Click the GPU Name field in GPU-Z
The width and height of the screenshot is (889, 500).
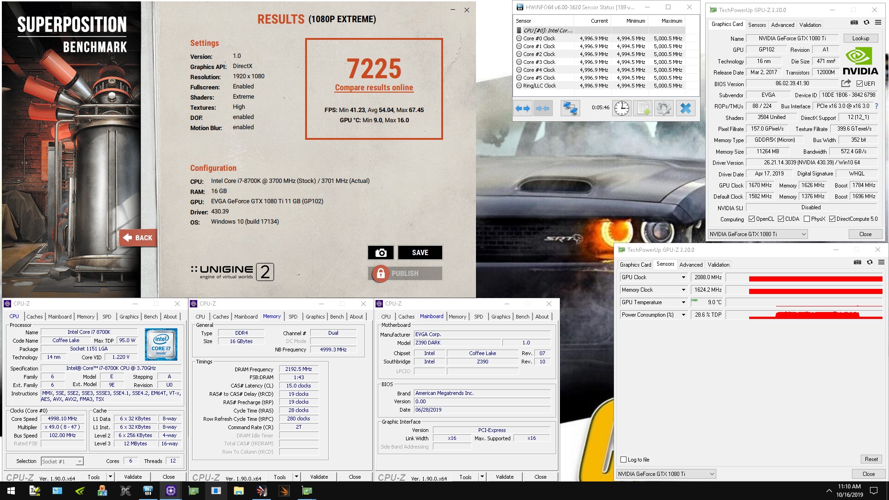point(792,38)
